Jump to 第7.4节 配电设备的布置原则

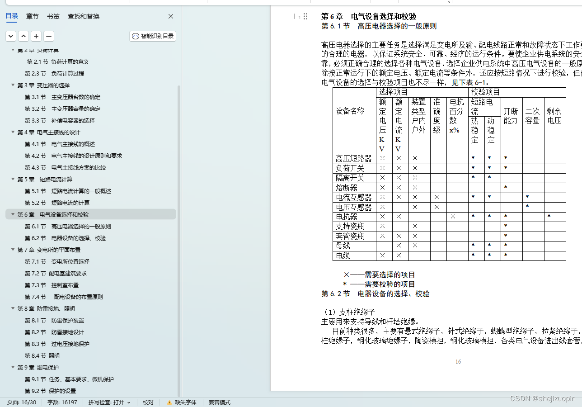tap(64, 297)
